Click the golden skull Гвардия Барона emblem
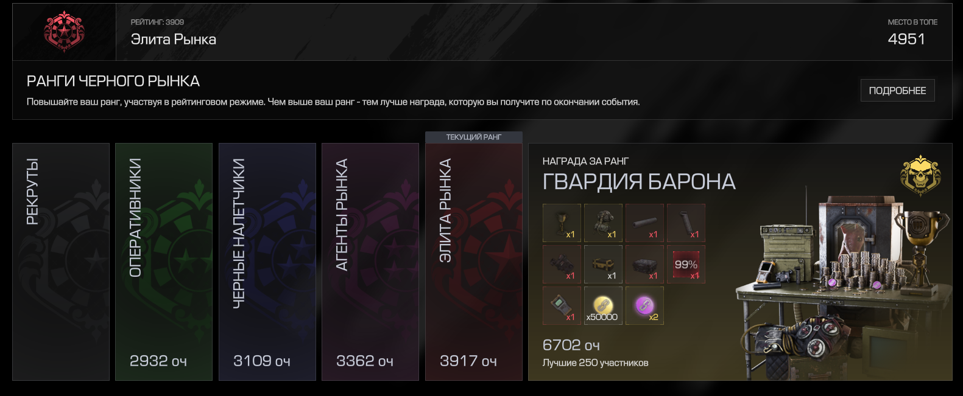 (x=920, y=175)
